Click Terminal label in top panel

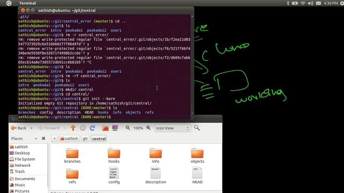coord(27,3)
